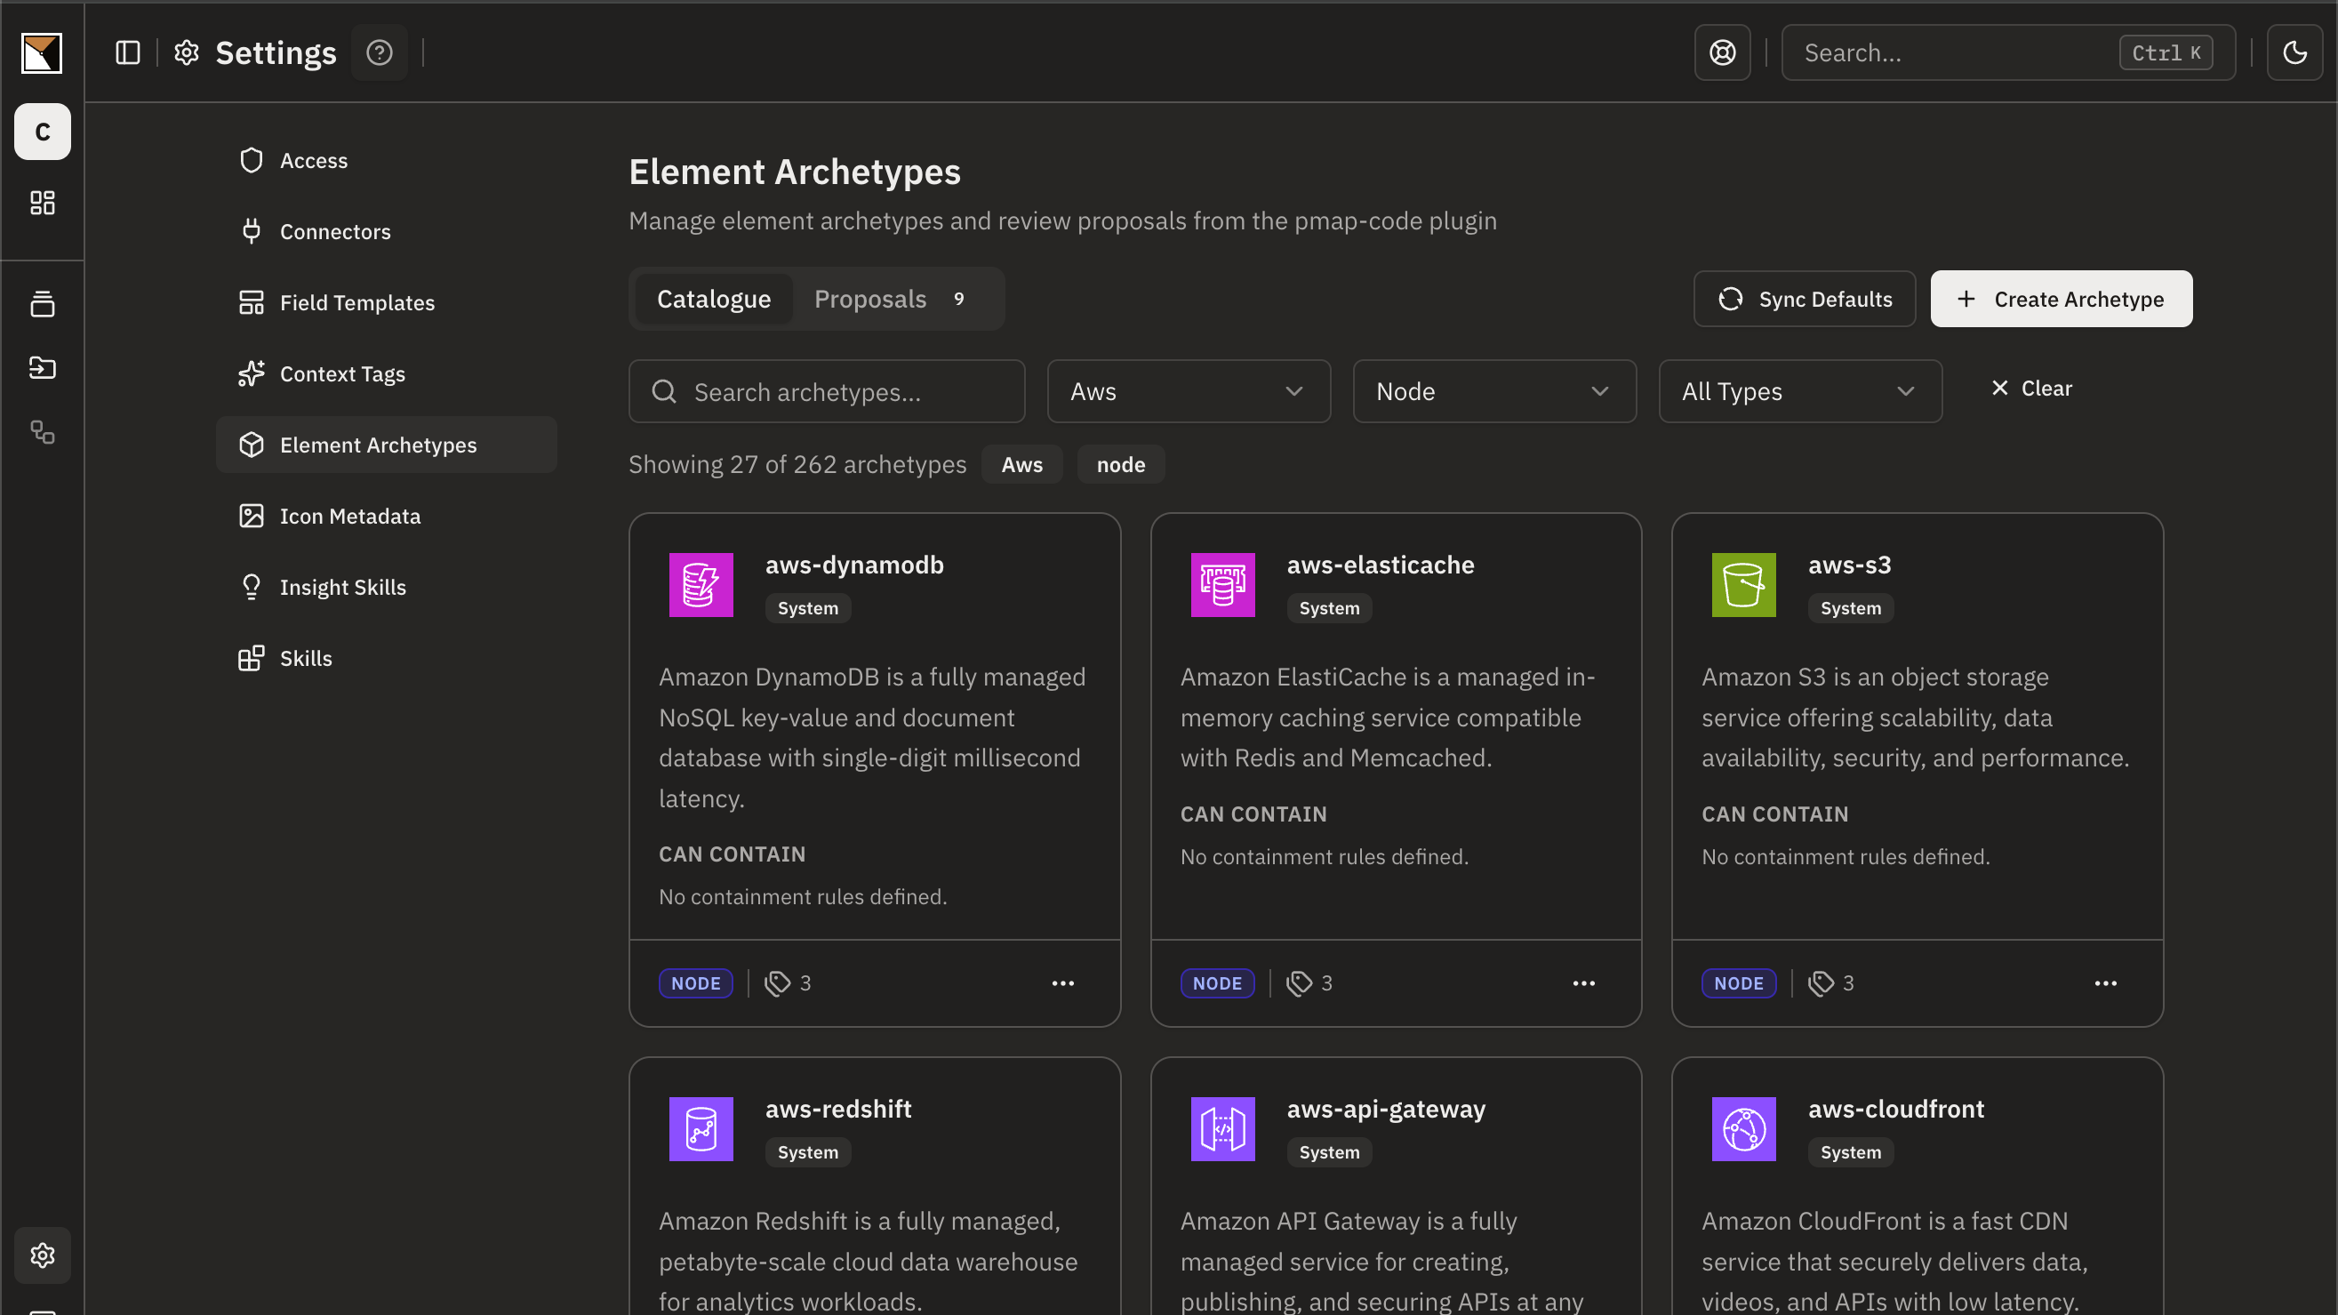The height and width of the screenshot is (1315, 2338).
Task: Switch to the Catalogue tab
Action: click(713, 299)
